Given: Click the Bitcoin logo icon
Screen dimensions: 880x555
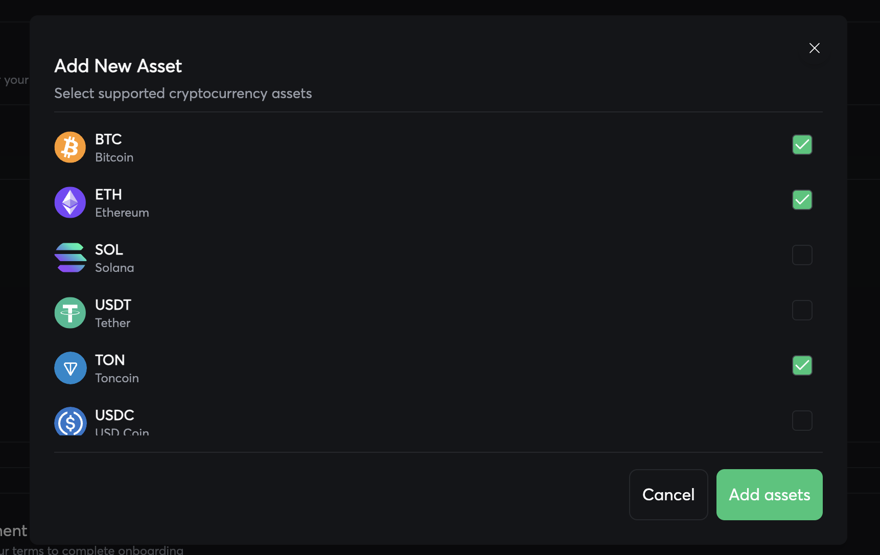Looking at the screenshot, I should pyautogui.click(x=70, y=147).
